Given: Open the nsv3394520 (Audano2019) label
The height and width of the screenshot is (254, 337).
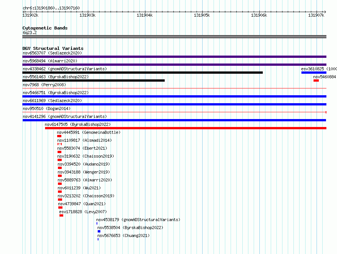Looking at the screenshot, I should 84,164.
